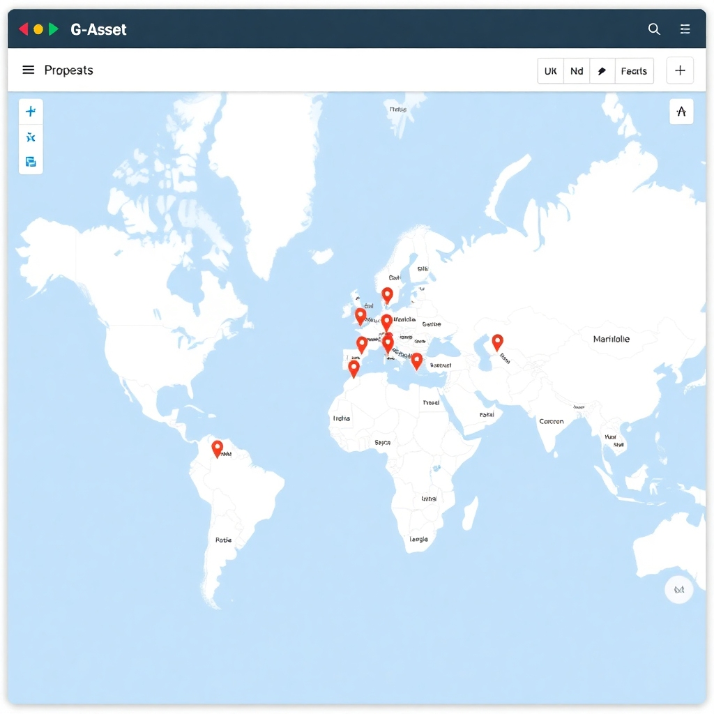Image resolution: width=714 pixels, height=714 pixels.
Task: Open the overflow menu at top right
Action: [685, 29]
